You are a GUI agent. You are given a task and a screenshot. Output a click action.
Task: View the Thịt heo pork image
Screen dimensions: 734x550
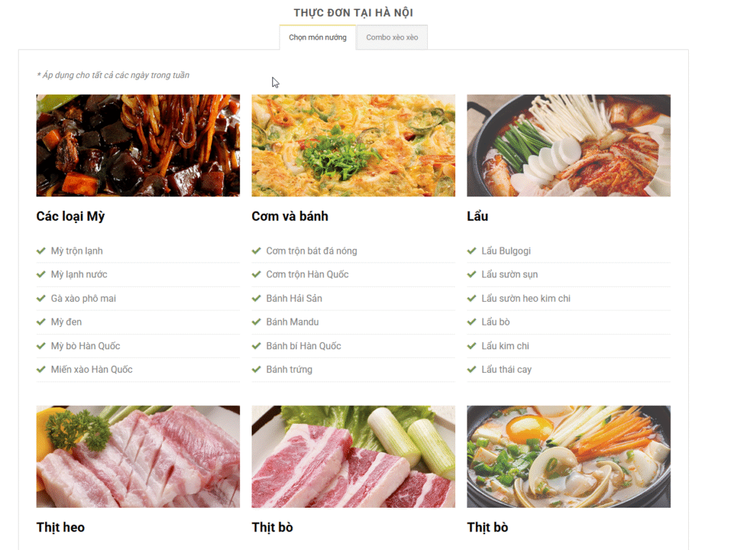[138, 456]
